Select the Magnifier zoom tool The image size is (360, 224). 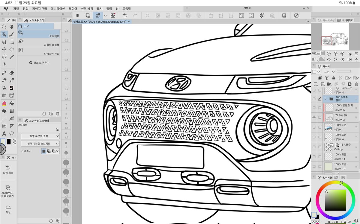click(x=4, y=27)
